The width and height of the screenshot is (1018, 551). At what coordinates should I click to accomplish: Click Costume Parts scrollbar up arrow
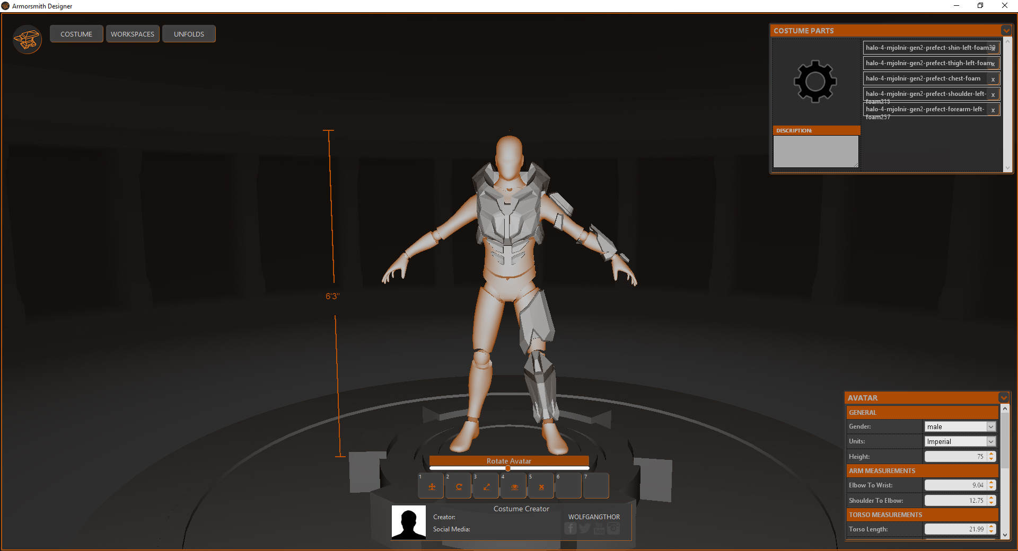pos(1007,41)
